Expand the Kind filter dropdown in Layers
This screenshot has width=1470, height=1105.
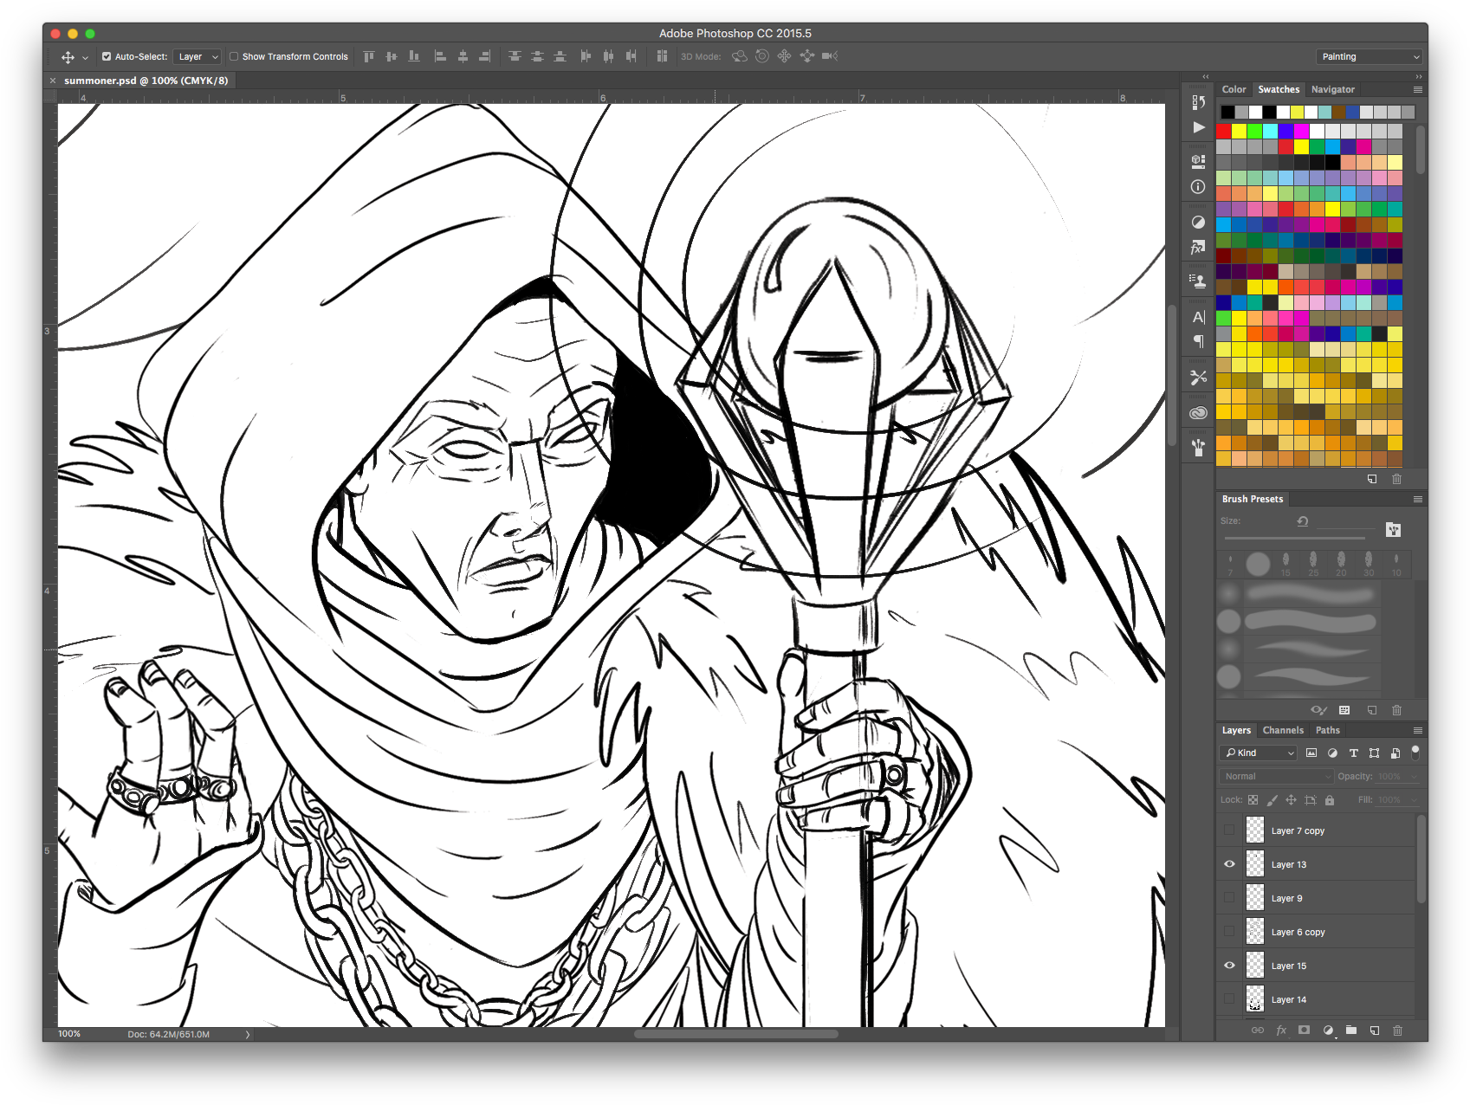tap(1259, 753)
